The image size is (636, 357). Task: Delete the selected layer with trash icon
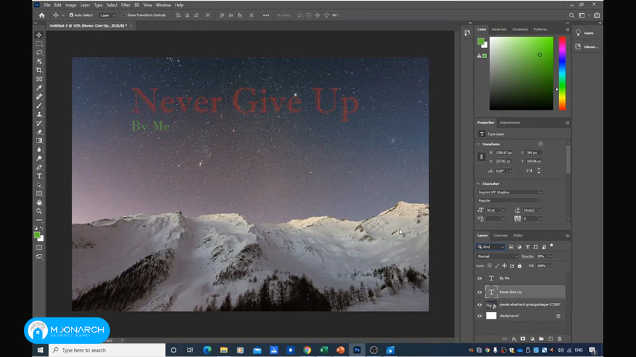tap(560, 338)
